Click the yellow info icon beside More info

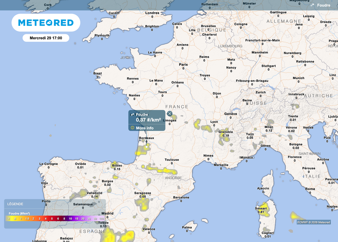pos(132,128)
